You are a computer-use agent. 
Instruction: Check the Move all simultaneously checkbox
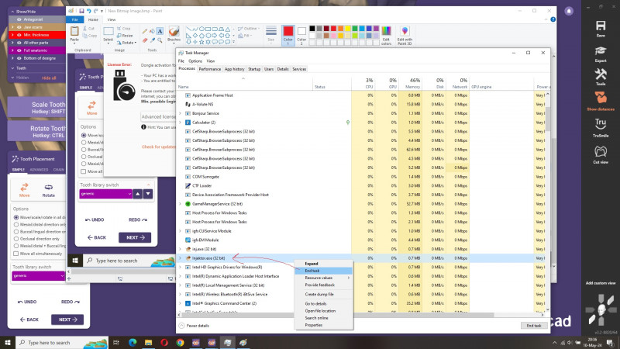15,253
